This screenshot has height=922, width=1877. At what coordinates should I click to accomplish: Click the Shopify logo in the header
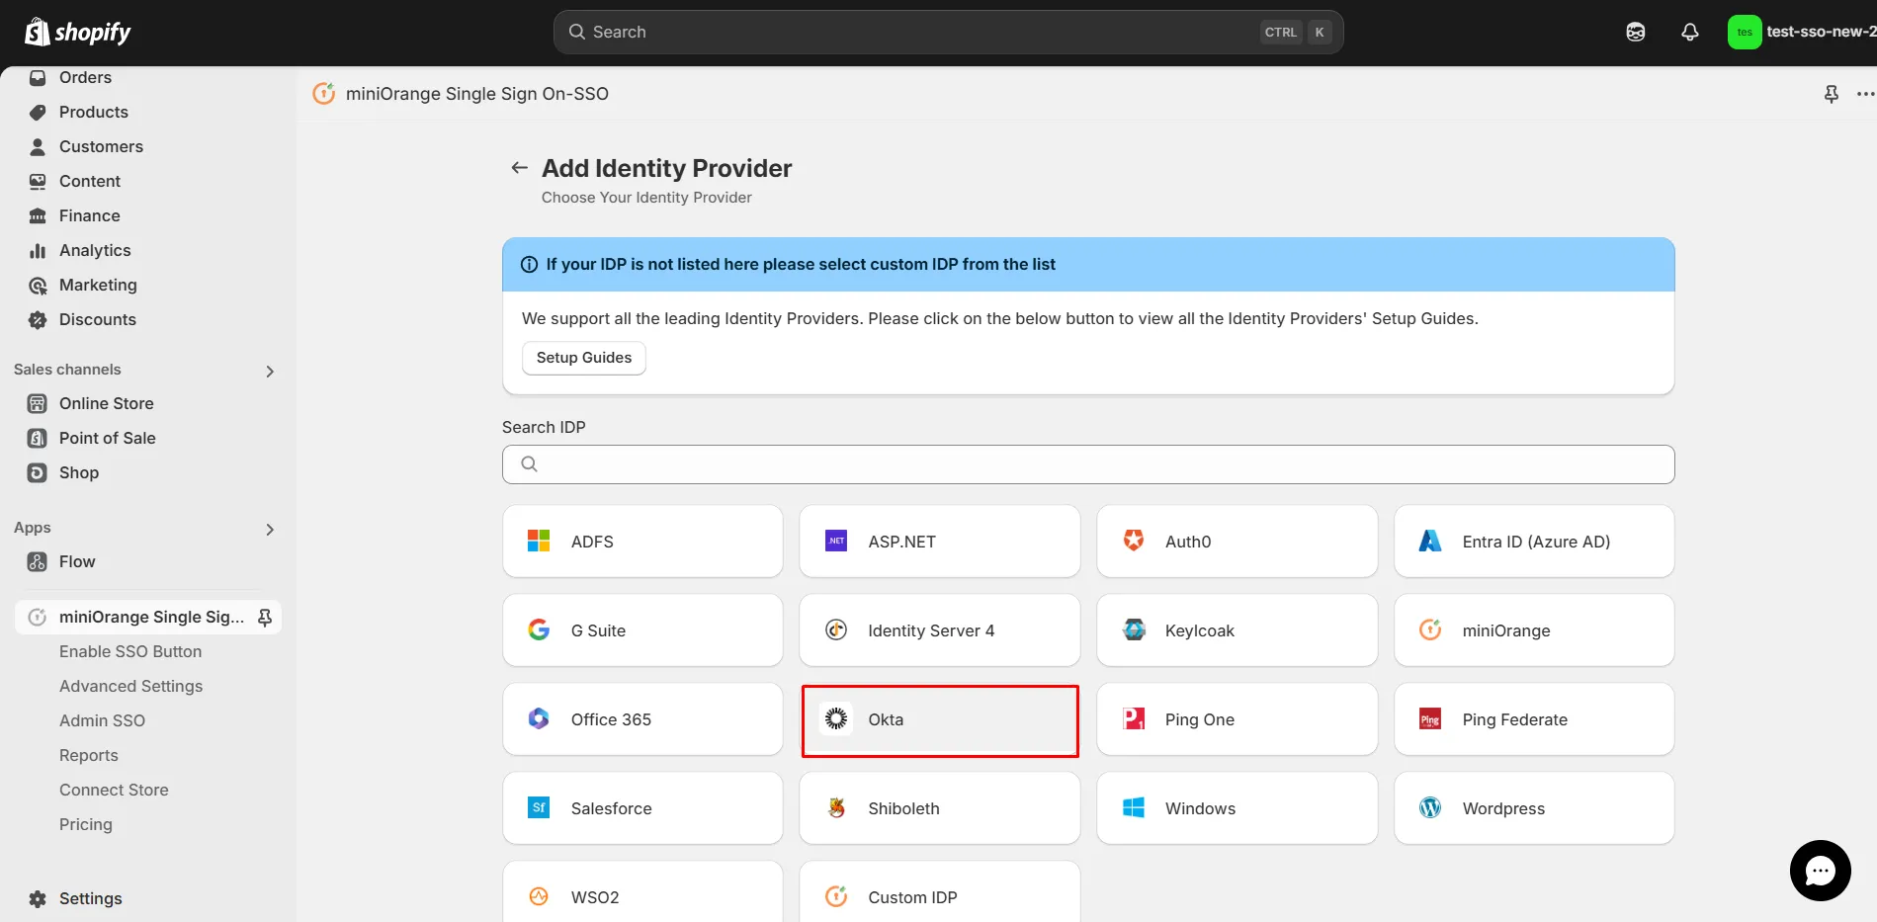click(x=77, y=32)
